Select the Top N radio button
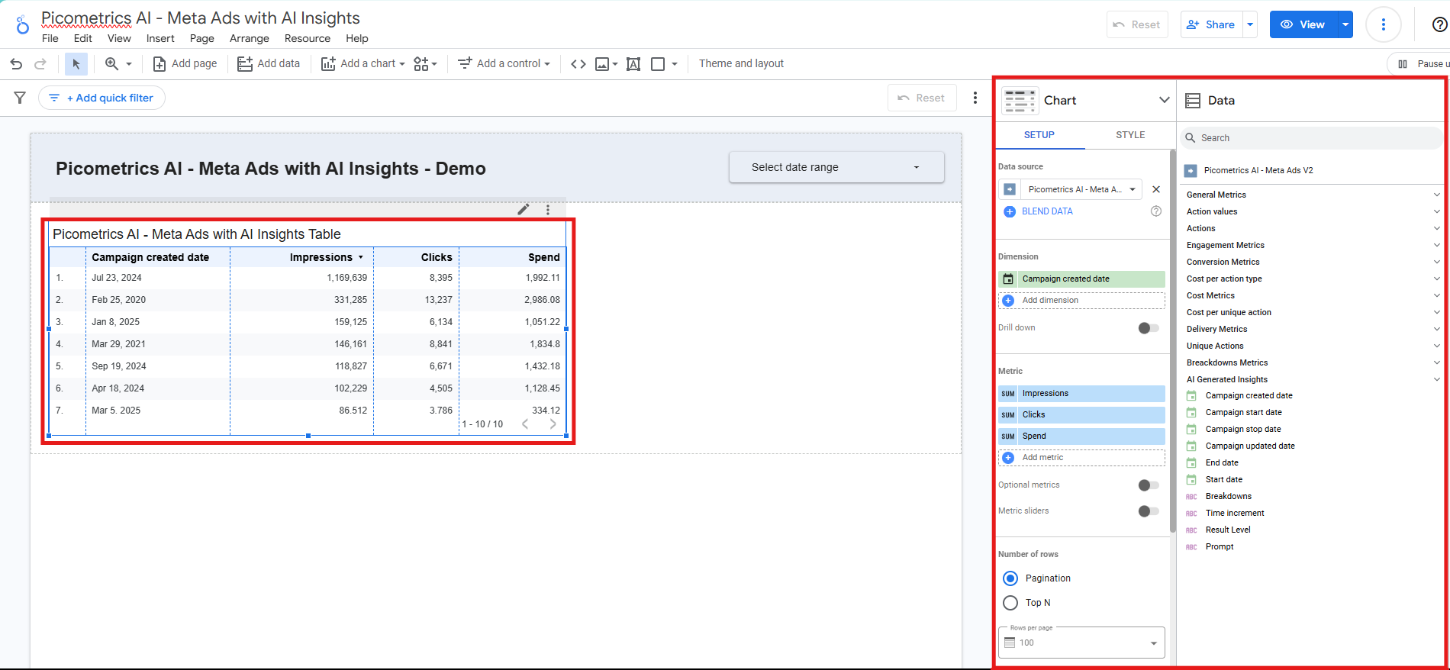Viewport: 1450px width, 670px height. click(1010, 603)
